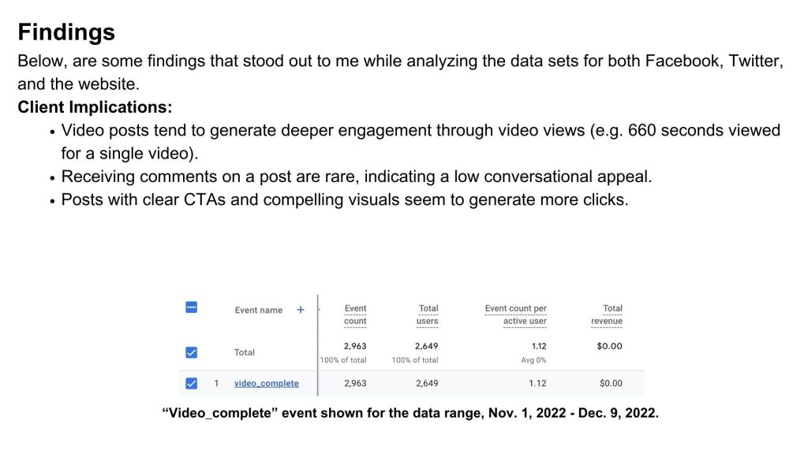Click the bullet about comments being rare

tap(356, 177)
